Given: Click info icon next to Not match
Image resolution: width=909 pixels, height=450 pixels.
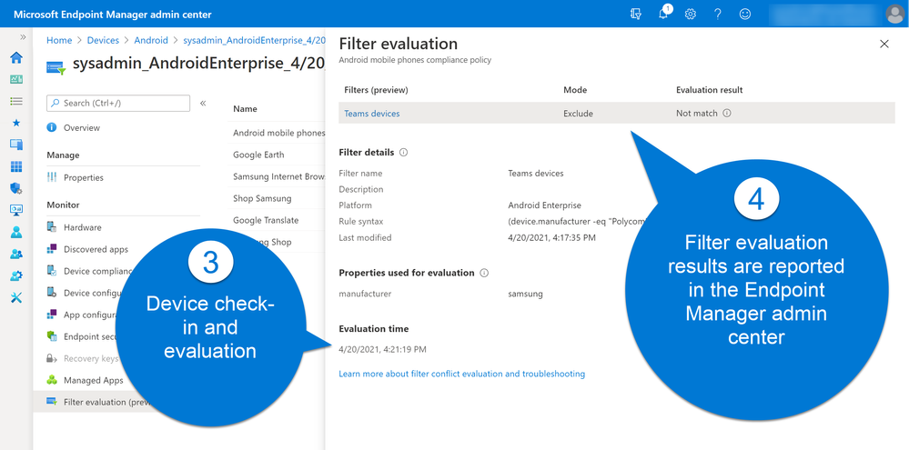Looking at the screenshot, I should pos(727,114).
